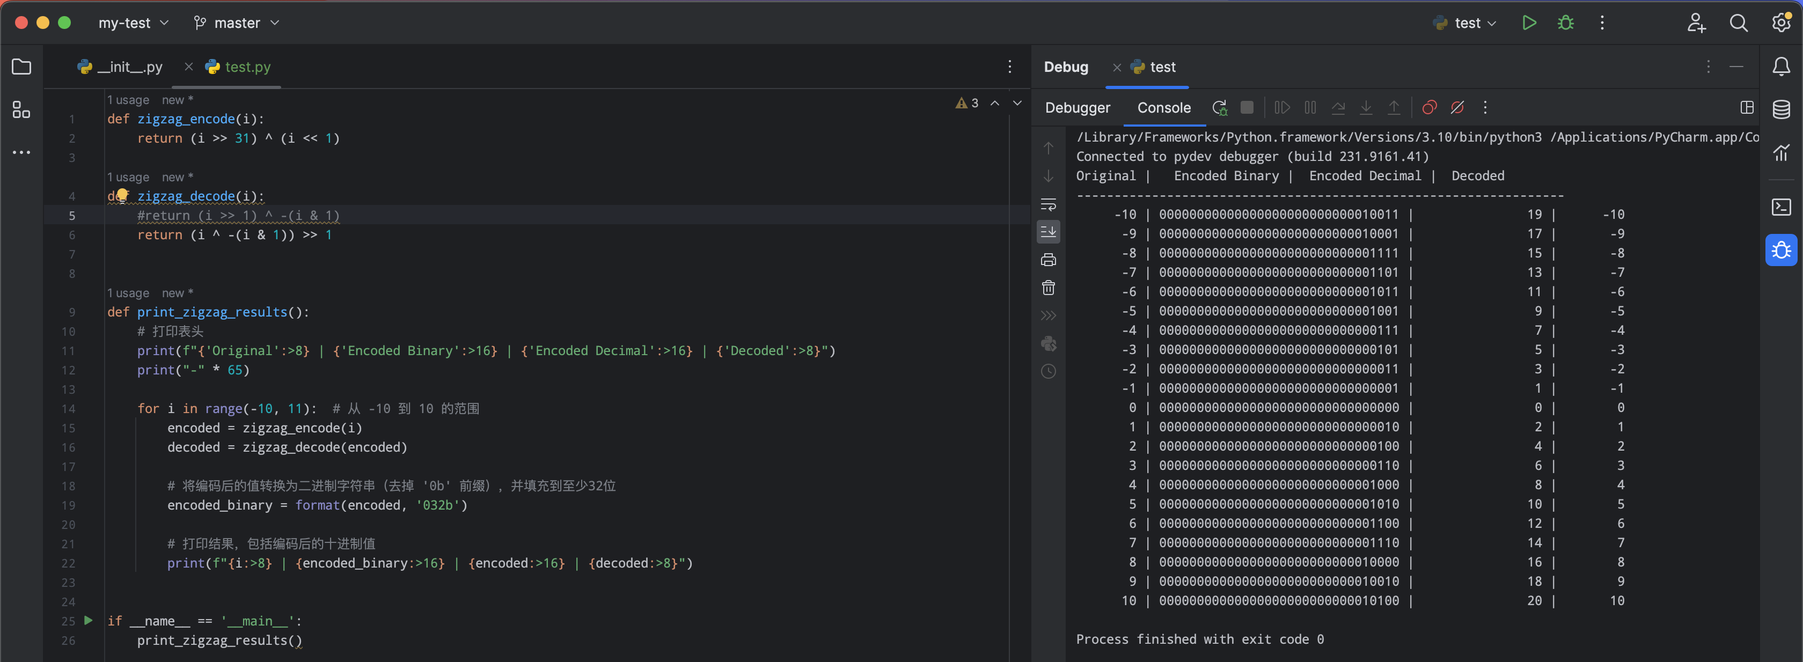Click the Rerun debug session icon
This screenshot has height=662, width=1803.
click(x=1219, y=108)
